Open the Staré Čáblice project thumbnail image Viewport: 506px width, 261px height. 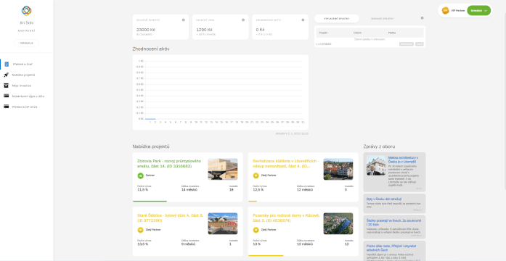223,223
